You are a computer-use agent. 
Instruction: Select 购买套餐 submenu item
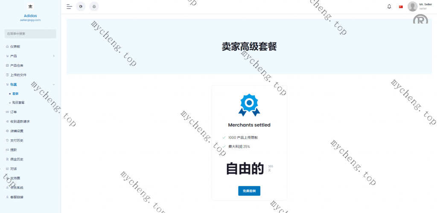(x=18, y=103)
